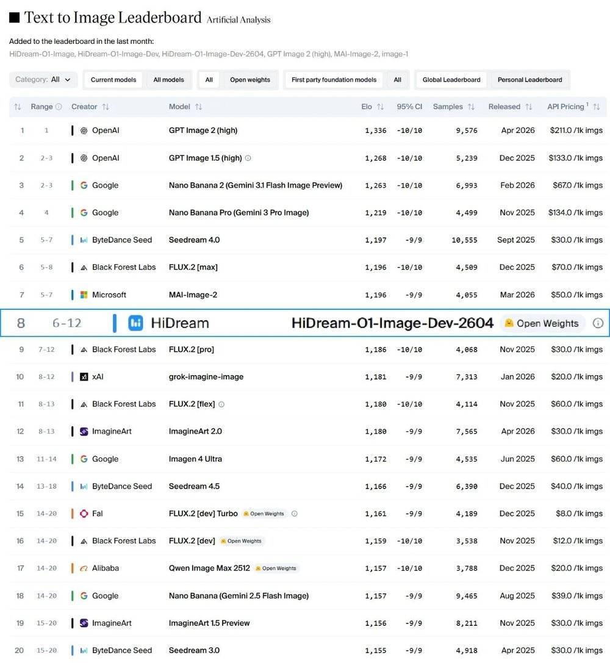This screenshot has width=610, height=663.
Task: Click the Sept 2025 release date
Action: (515, 240)
